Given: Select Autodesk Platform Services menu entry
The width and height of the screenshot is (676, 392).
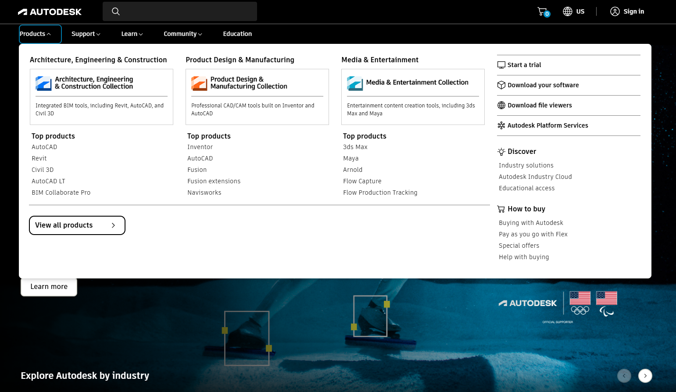Looking at the screenshot, I should (x=547, y=125).
